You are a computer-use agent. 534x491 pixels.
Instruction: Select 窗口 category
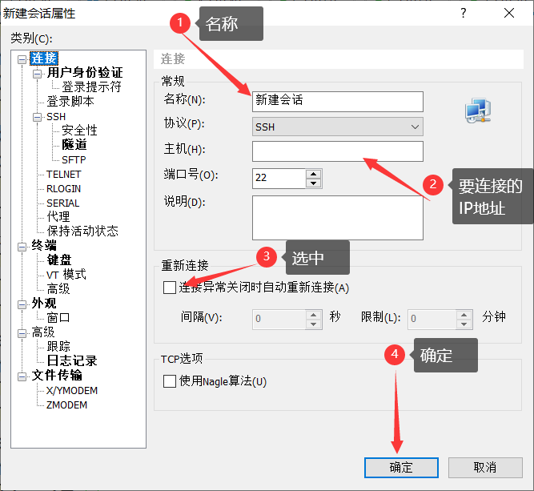[x=58, y=317]
